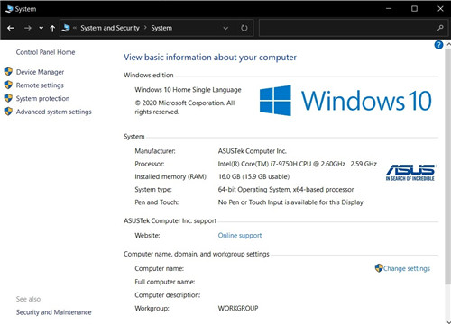The width and height of the screenshot is (451, 324).
Task: Click the back arrow navigation button
Action: 11,28
